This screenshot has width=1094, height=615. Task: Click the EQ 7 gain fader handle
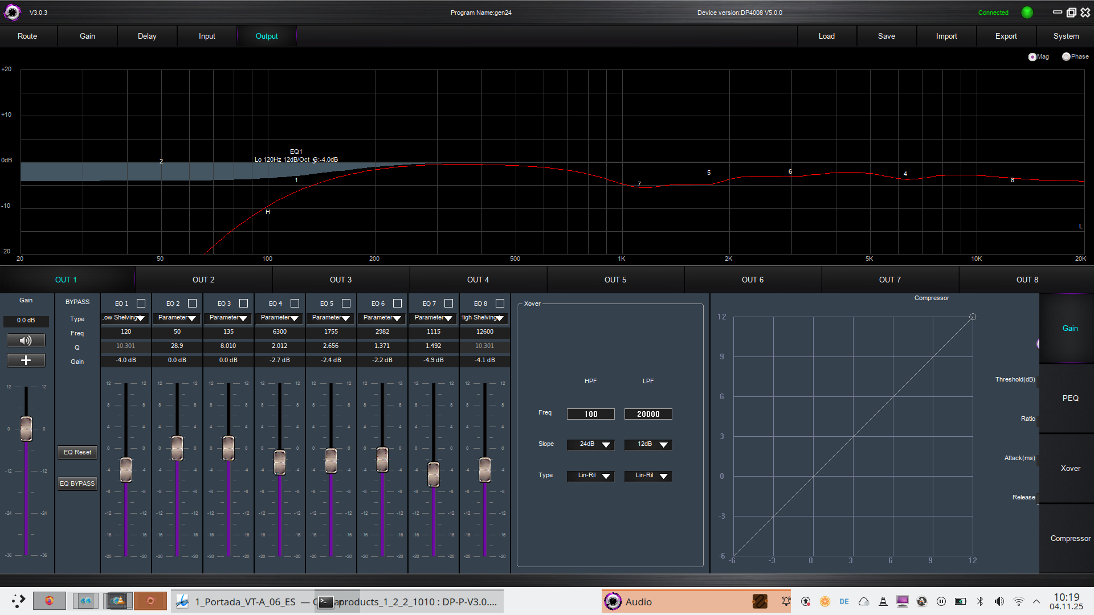(x=434, y=474)
